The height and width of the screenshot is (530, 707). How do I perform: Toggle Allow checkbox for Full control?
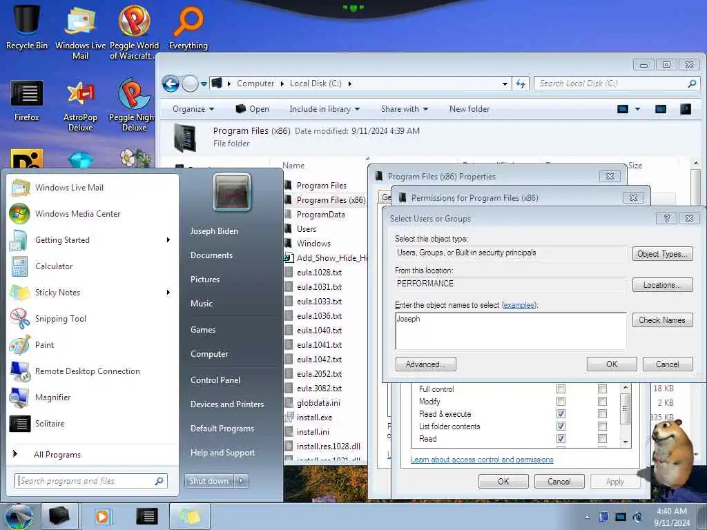tap(561, 389)
